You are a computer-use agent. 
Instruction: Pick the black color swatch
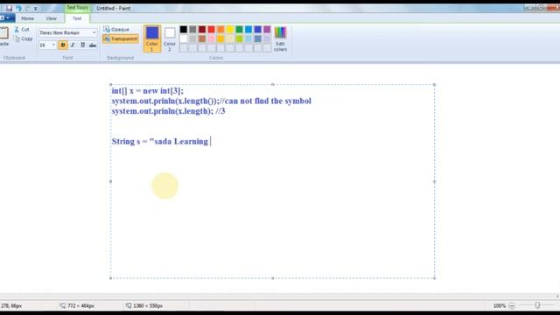(184, 29)
